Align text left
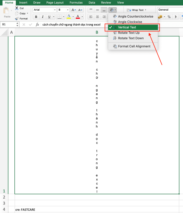The height and width of the screenshot is (213, 183). tap(91, 17)
